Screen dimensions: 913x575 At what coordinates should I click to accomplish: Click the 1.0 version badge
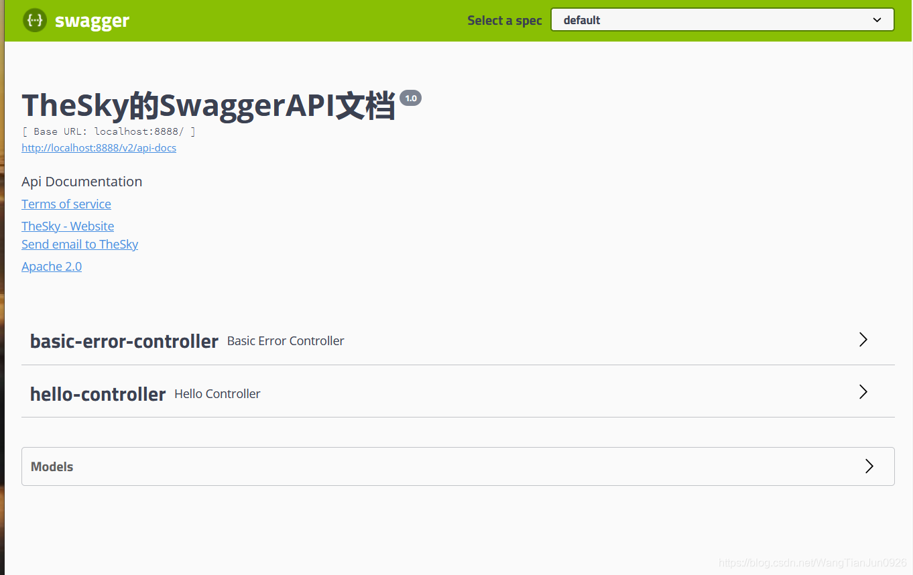click(x=410, y=98)
